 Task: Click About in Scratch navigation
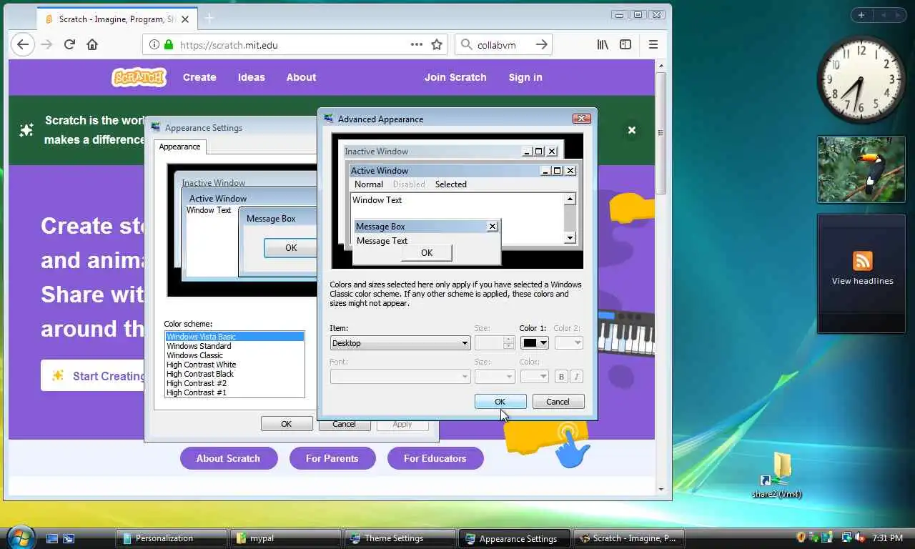tap(301, 77)
